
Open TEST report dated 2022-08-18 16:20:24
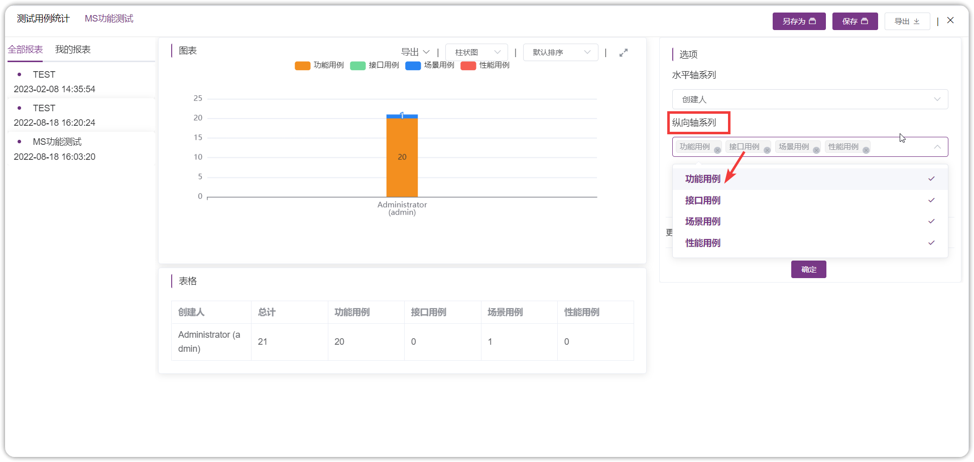pos(81,115)
